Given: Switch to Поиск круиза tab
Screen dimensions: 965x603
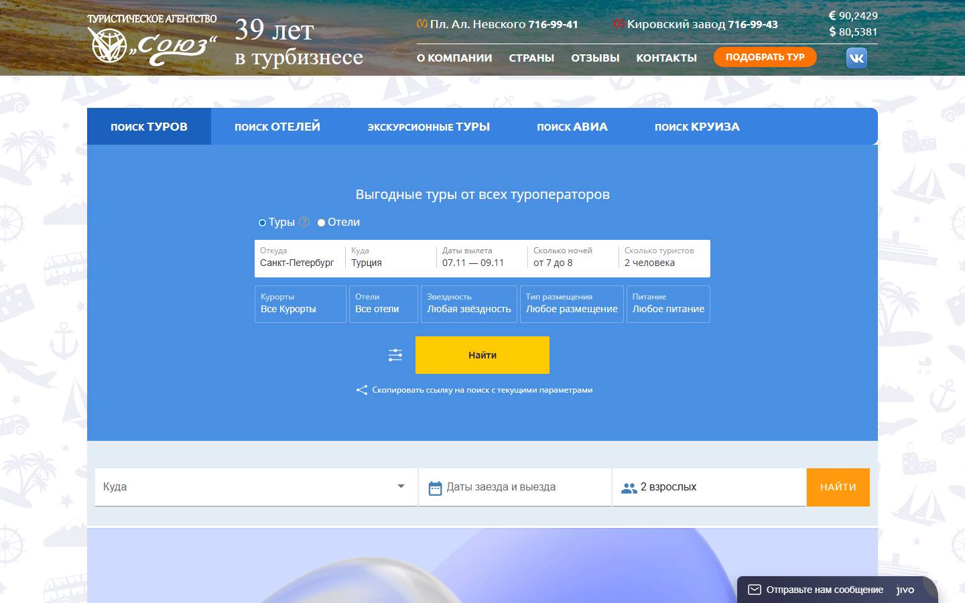Looking at the screenshot, I should (x=697, y=127).
